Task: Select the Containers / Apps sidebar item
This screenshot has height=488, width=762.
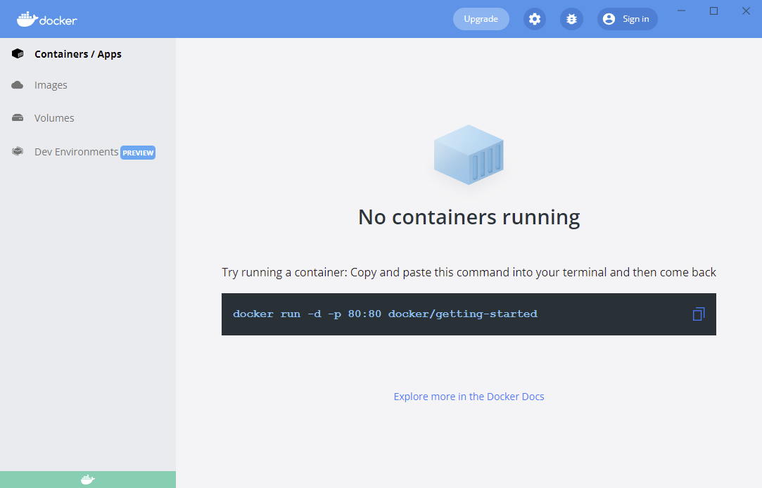Action: coord(77,54)
